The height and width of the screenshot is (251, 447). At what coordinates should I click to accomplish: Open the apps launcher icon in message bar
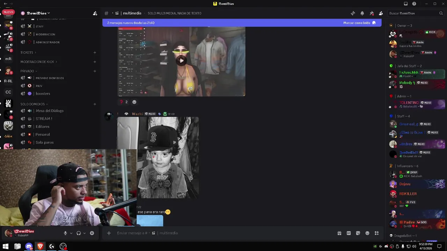(x=377, y=233)
